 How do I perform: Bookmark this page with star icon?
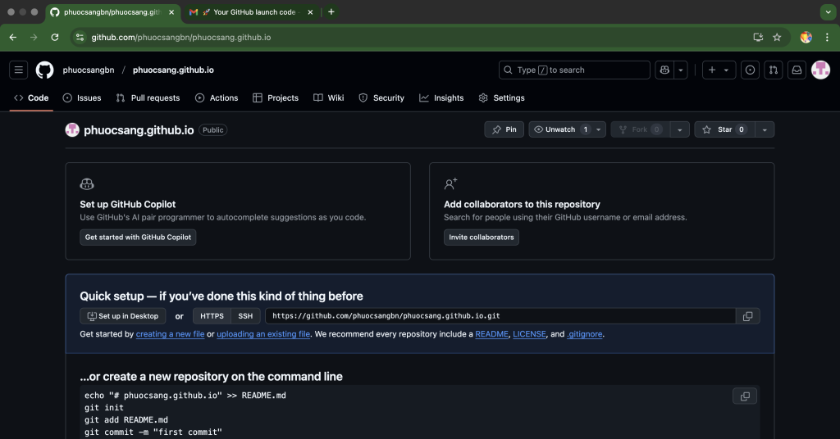(777, 37)
